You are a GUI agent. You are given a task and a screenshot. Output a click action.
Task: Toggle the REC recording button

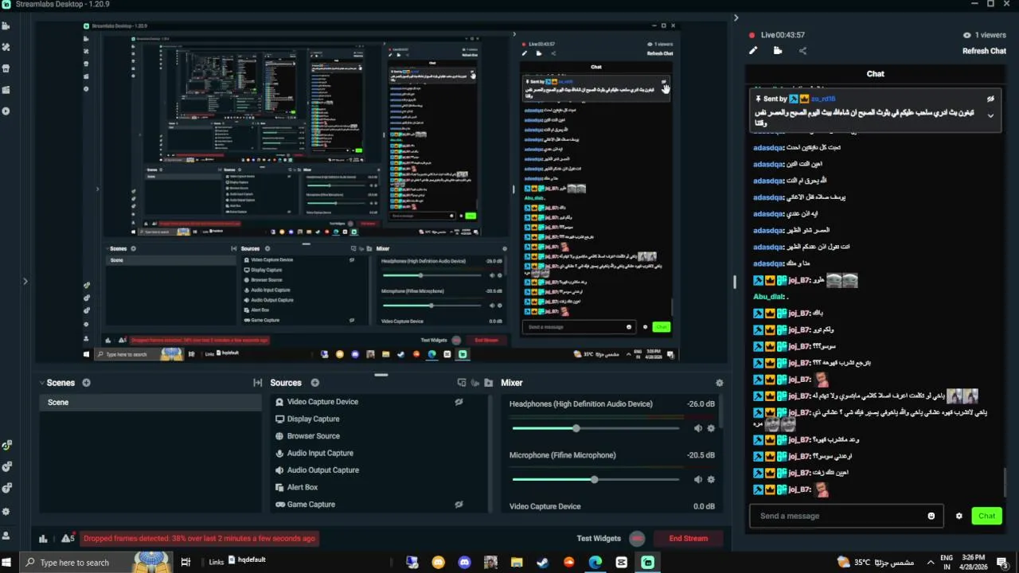click(637, 539)
